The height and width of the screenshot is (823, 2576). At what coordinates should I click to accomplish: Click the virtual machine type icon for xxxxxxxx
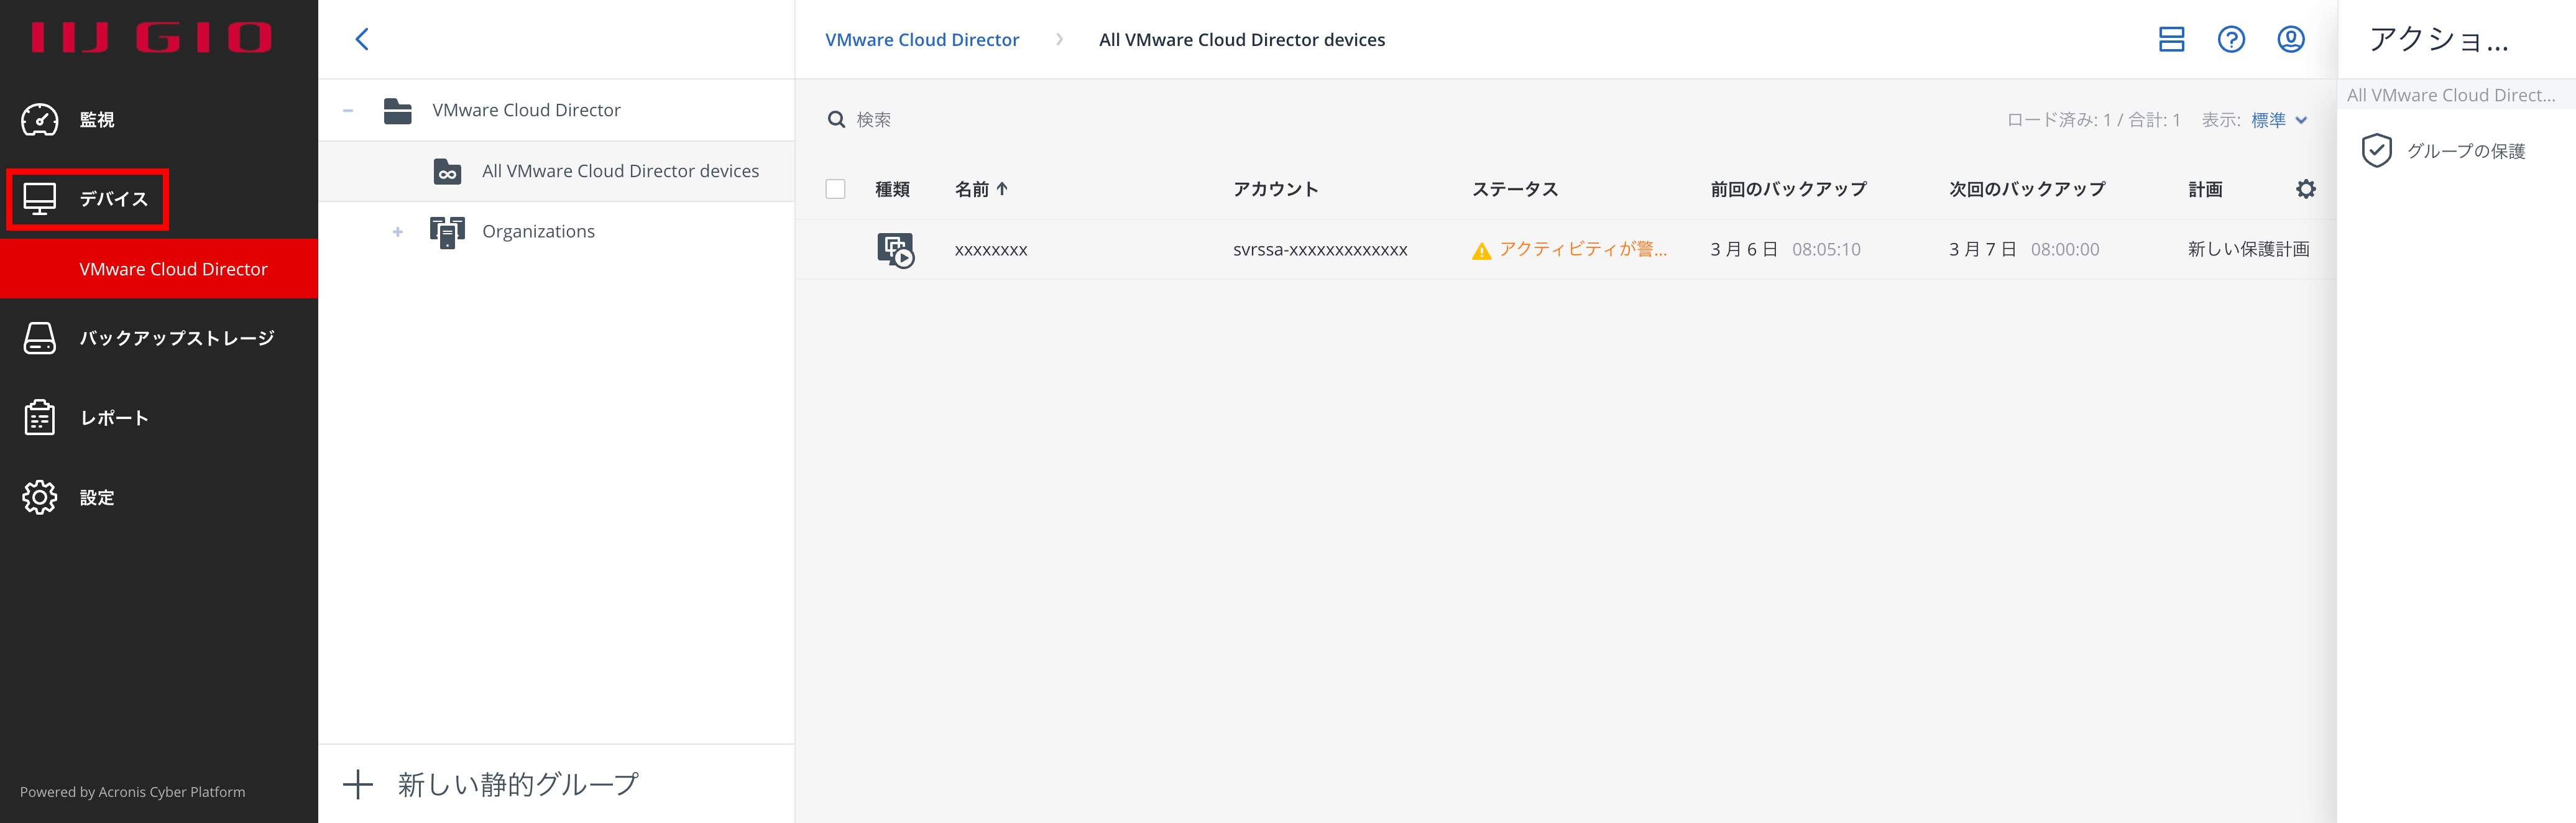[x=895, y=250]
